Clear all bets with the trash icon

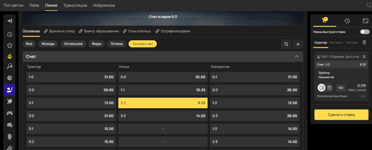(364, 42)
